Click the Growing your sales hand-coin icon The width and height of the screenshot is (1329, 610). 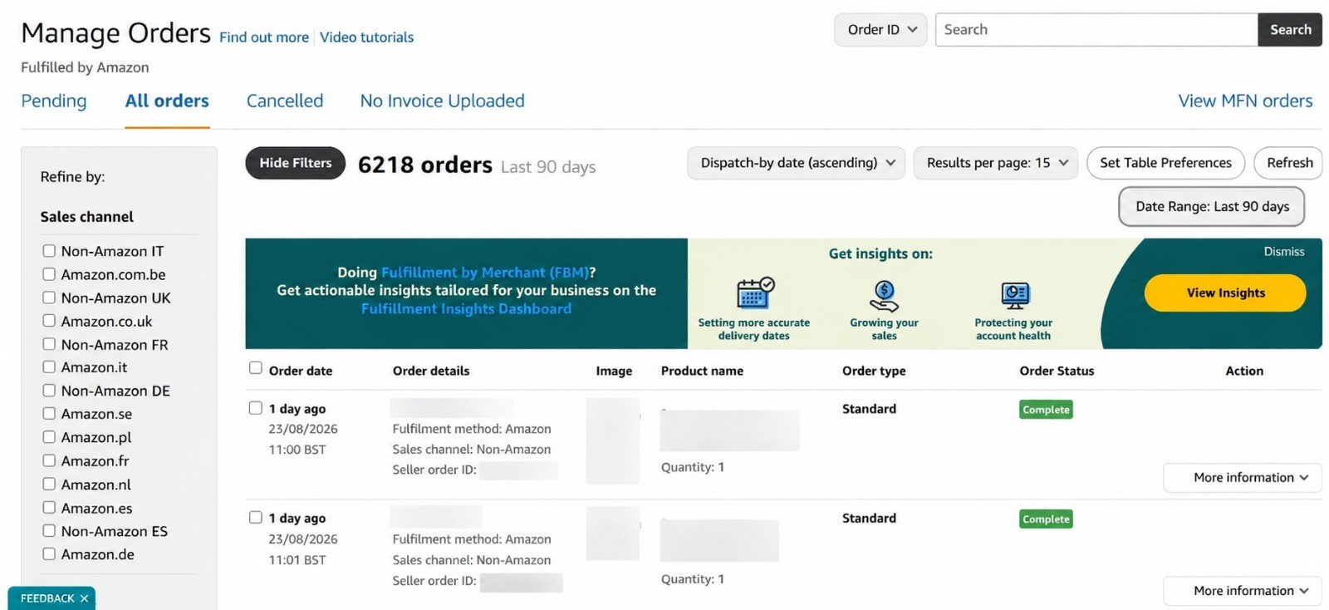884,296
